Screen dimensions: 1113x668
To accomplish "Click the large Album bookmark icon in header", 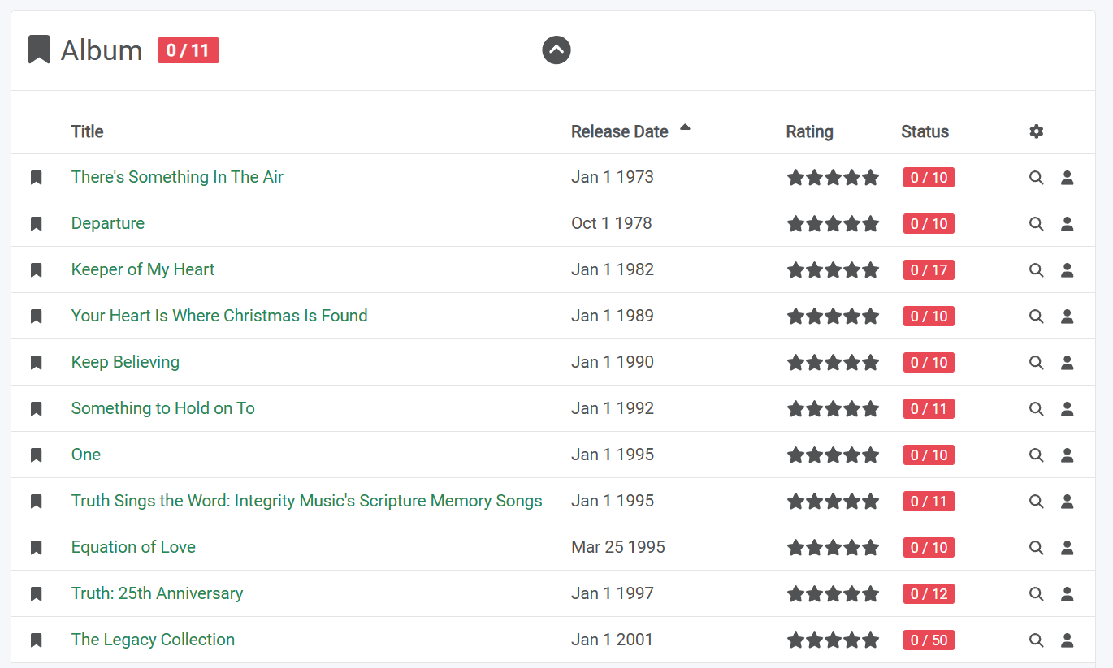I will point(39,50).
